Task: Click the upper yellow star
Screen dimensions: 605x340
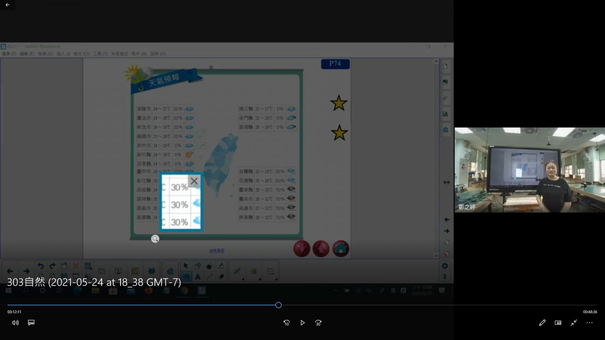Action: click(x=339, y=103)
